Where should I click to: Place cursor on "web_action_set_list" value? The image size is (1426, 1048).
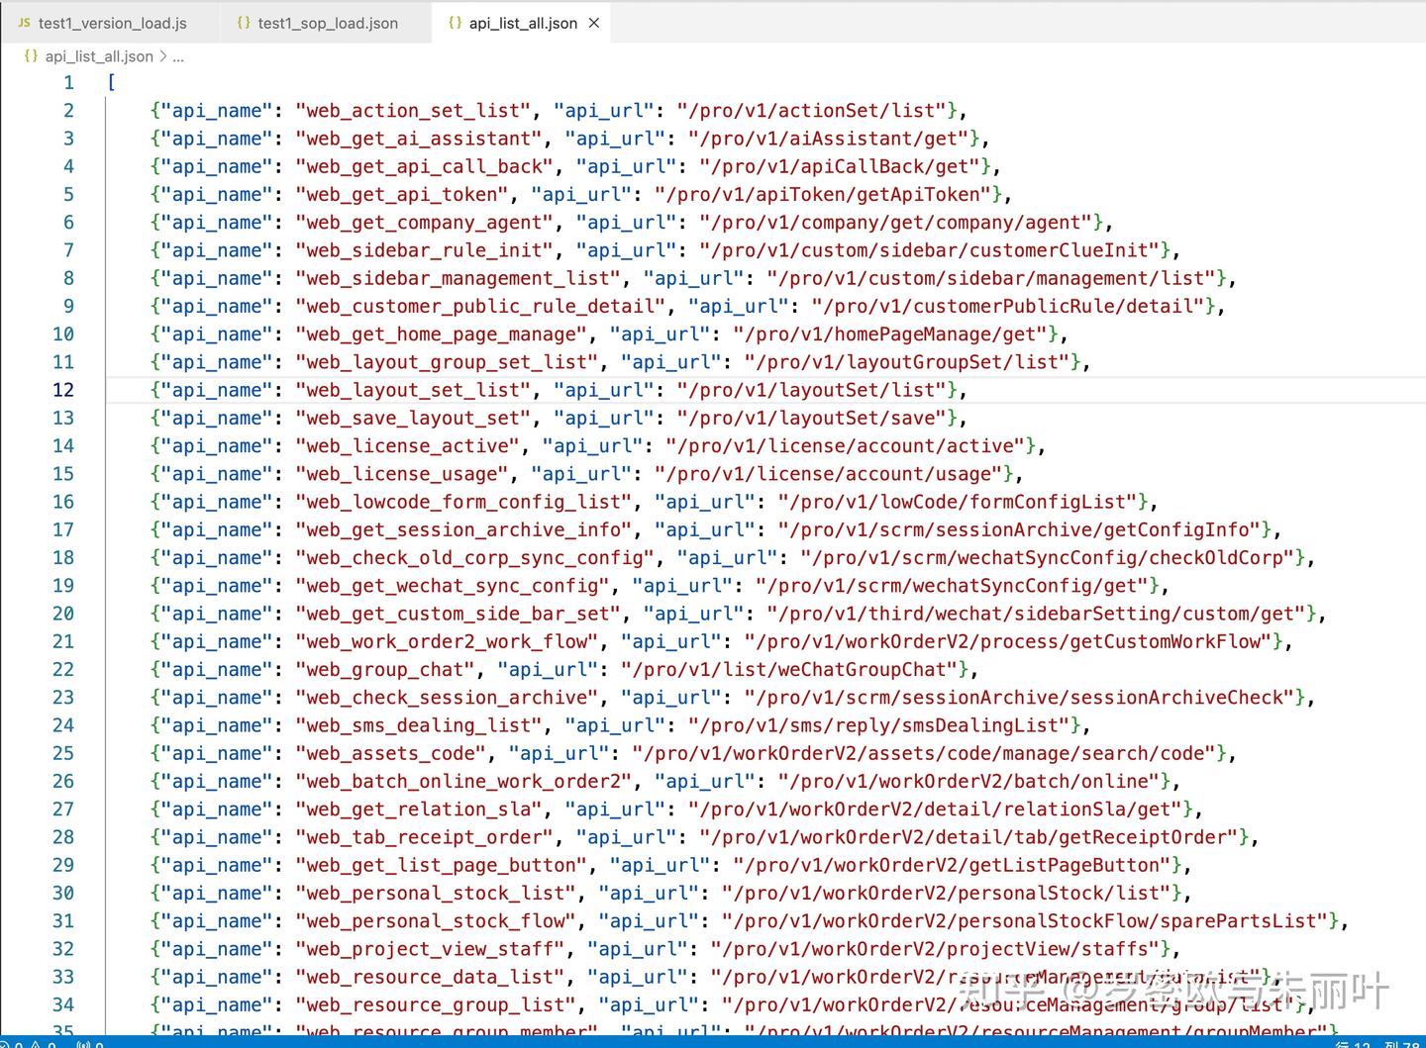click(x=413, y=111)
